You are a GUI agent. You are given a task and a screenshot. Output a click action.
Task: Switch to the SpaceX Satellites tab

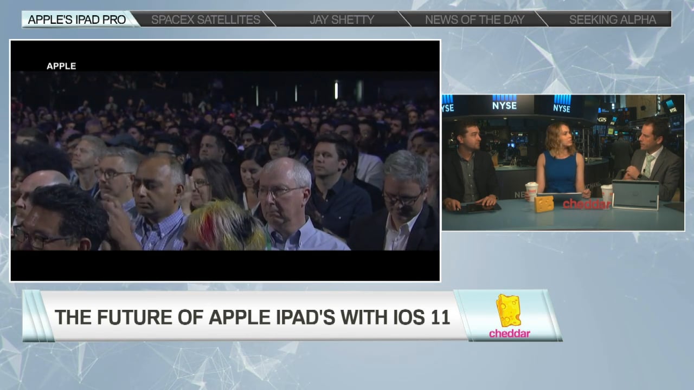point(205,19)
